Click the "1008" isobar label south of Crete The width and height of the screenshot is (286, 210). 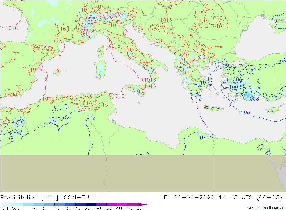244,112
